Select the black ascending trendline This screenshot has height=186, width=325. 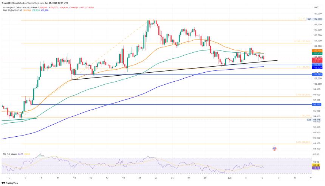[174, 70]
